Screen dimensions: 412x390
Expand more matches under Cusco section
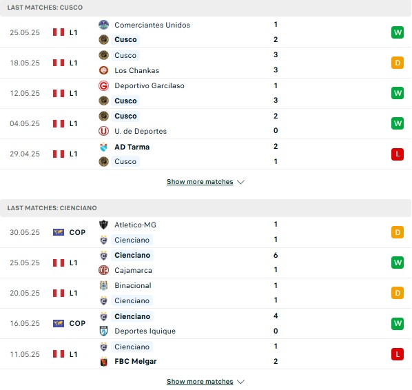(200, 182)
